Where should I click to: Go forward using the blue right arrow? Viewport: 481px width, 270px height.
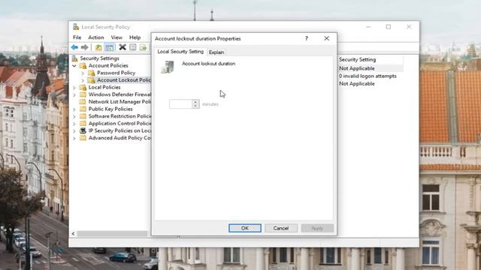click(x=84, y=47)
